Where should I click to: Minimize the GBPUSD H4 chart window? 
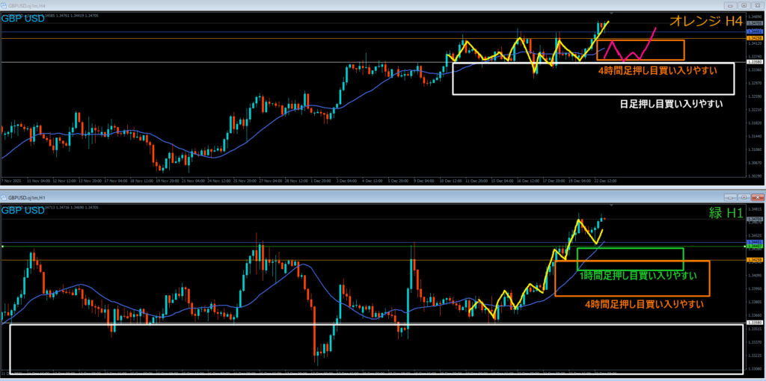click(732, 6)
